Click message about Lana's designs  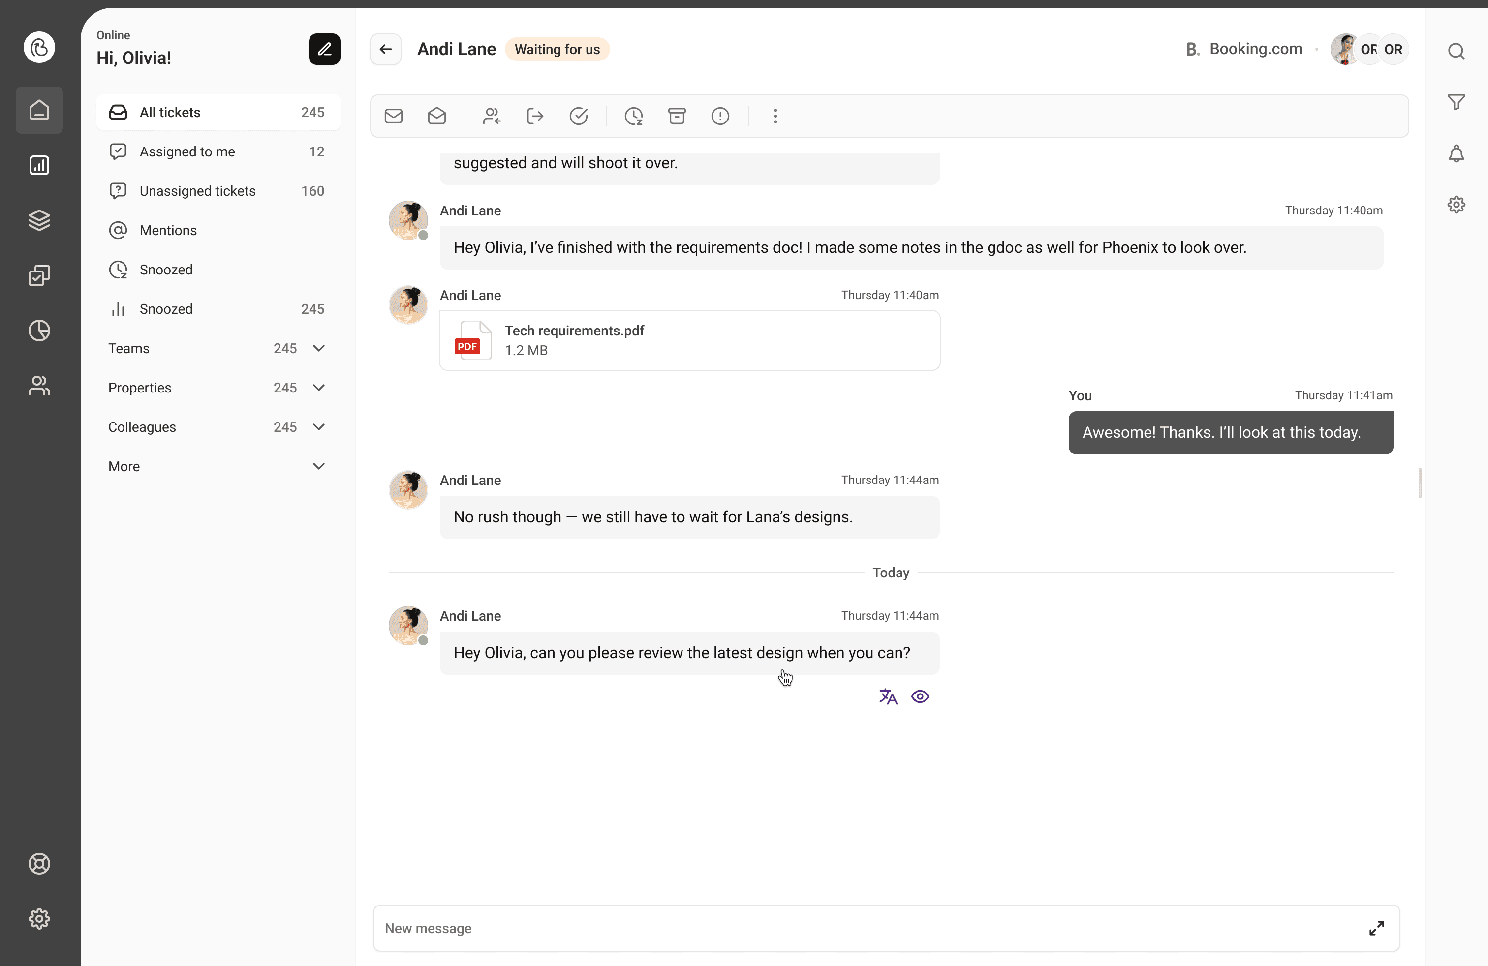tap(689, 517)
